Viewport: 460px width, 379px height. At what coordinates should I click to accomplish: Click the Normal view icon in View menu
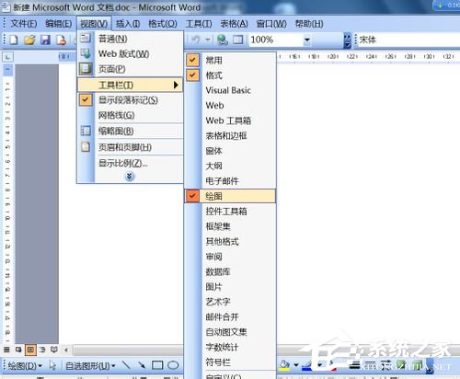pyautogui.click(x=86, y=39)
